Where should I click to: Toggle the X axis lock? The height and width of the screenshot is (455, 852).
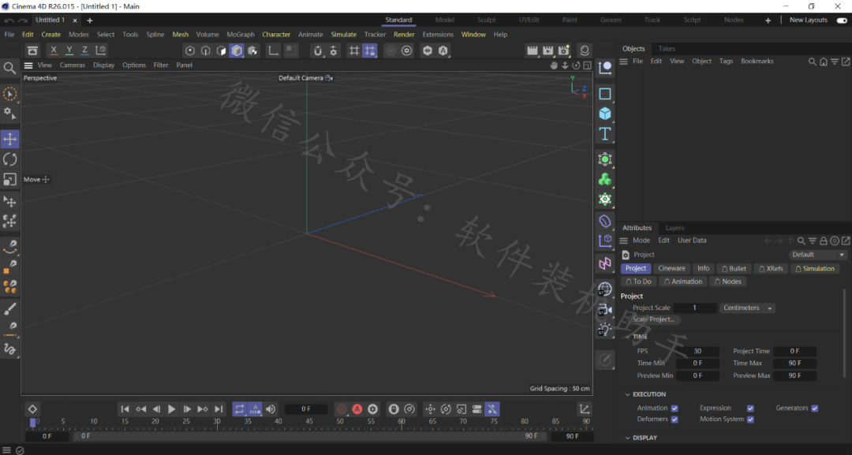point(54,50)
